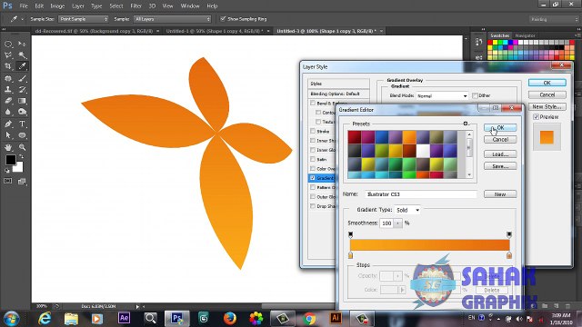Open Illustrator from taskbar
Image resolution: width=582 pixels, height=327 pixels.
point(336,318)
